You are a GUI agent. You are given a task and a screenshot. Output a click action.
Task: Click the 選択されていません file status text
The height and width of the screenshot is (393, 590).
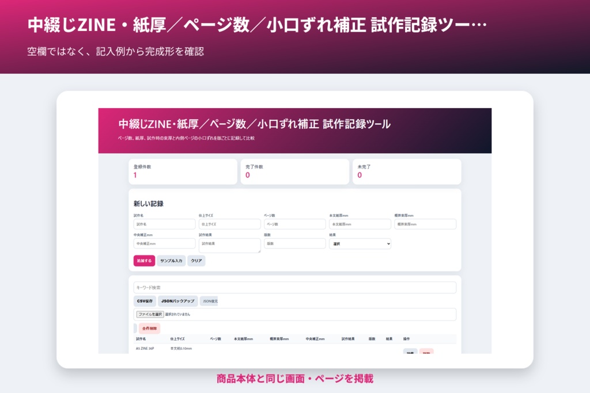click(x=177, y=314)
